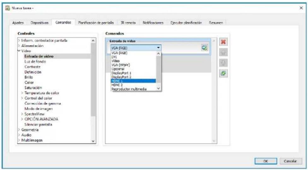Expand the Temperatura de color node

22,93
